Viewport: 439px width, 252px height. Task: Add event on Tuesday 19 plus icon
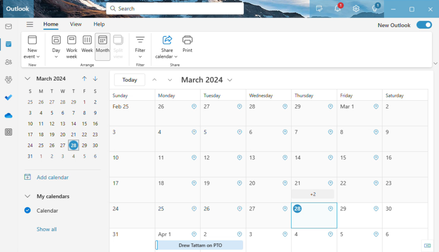click(x=240, y=183)
